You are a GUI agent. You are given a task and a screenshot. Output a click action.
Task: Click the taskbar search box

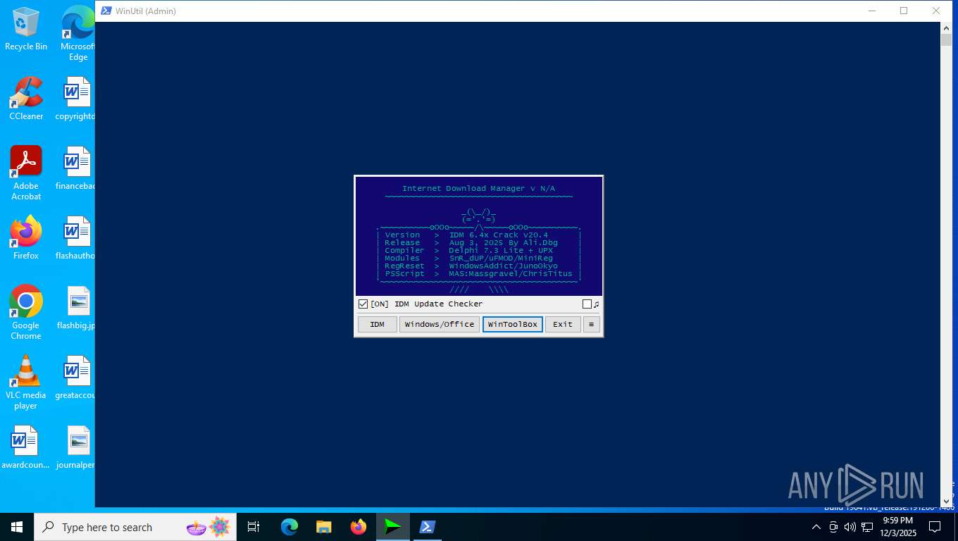coord(135,527)
